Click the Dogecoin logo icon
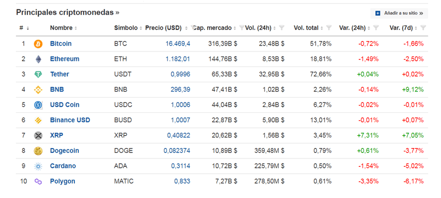 [x=38, y=151]
